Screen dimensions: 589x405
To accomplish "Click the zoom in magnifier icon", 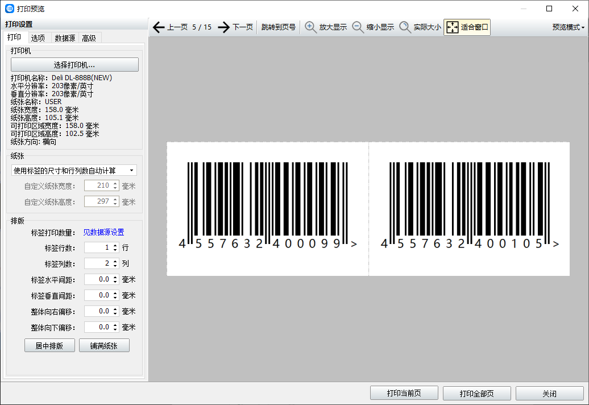I will click(x=310, y=27).
